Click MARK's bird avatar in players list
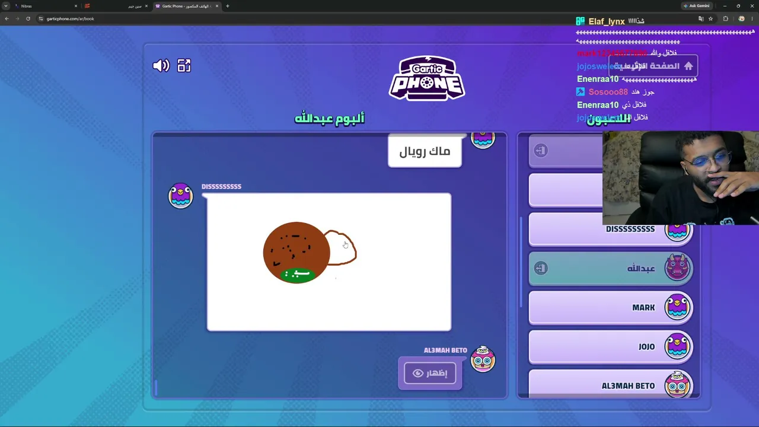The height and width of the screenshot is (427, 759). 677,307
